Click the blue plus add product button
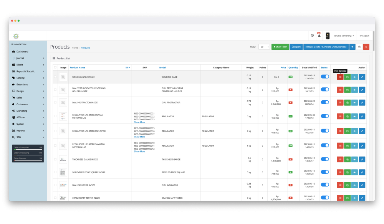This screenshot has height=224, width=384. click(x=352, y=47)
